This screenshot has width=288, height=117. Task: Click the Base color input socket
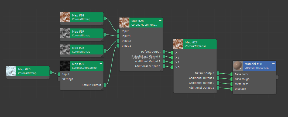click(x=231, y=74)
